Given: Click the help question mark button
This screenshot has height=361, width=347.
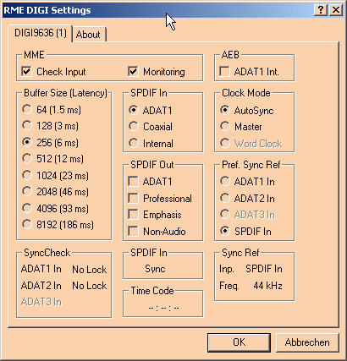Looking at the screenshot, I should 321,10.
